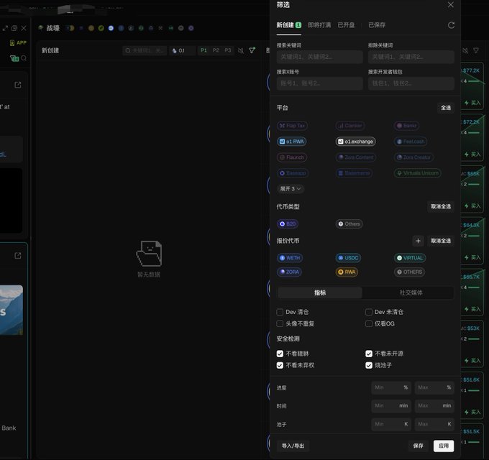489x460 pixels.
Task: Uncheck the 不看貔貅 checkbox
Action: 280,354
